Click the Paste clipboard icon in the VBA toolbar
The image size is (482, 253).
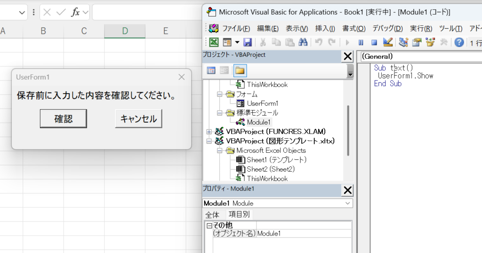coord(290,42)
